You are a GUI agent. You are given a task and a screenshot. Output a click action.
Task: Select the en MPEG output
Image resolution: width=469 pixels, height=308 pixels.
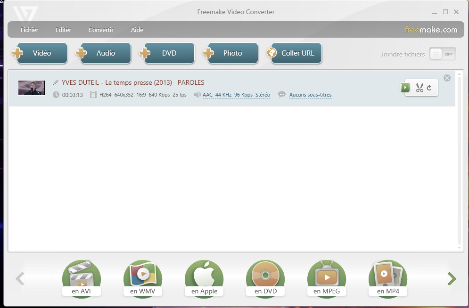tap(327, 278)
